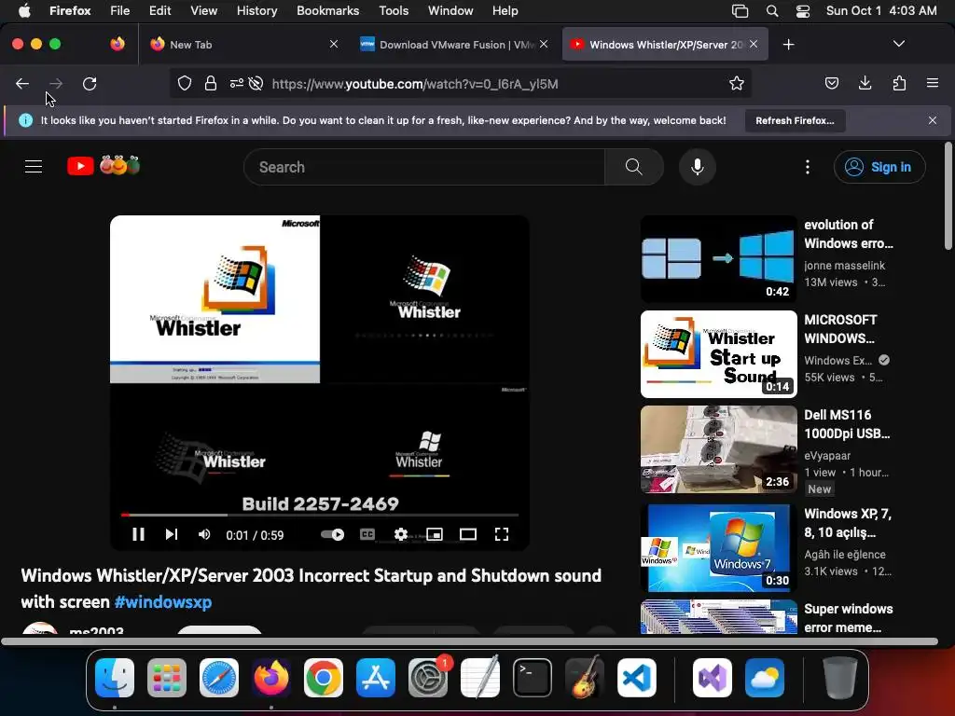955x716 pixels.
Task: Open Visual Studio Code from the dock
Action: point(636,678)
